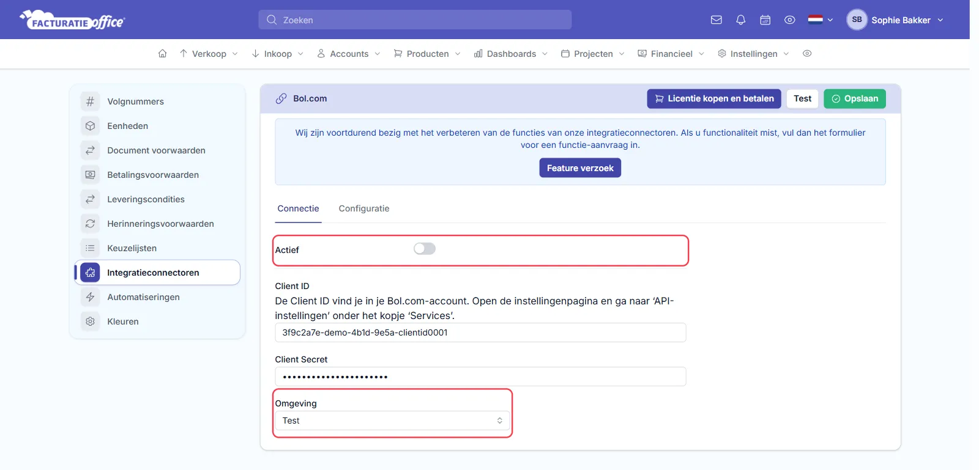Open Betalingsvoorwaarden settings

coord(158,175)
